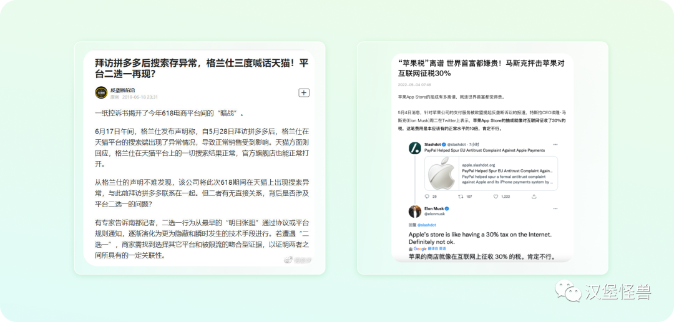Screen dimensions: 674x322
Task: Open more options on Slashdot's tweet
Action: point(555,144)
